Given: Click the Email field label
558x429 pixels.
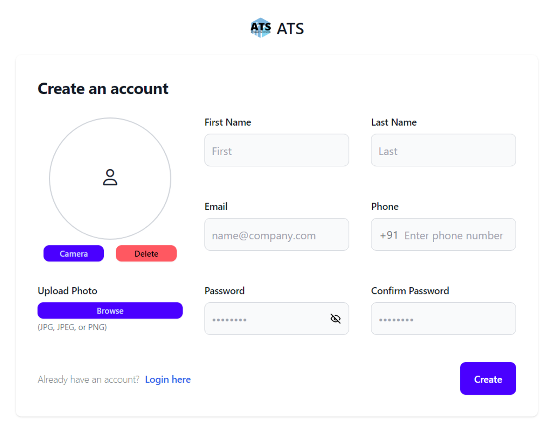Looking at the screenshot, I should (x=216, y=206).
